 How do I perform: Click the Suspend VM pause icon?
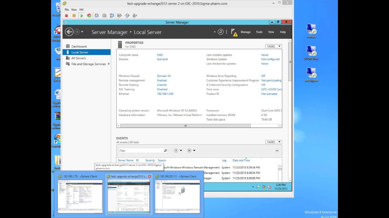[x=74, y=15]
